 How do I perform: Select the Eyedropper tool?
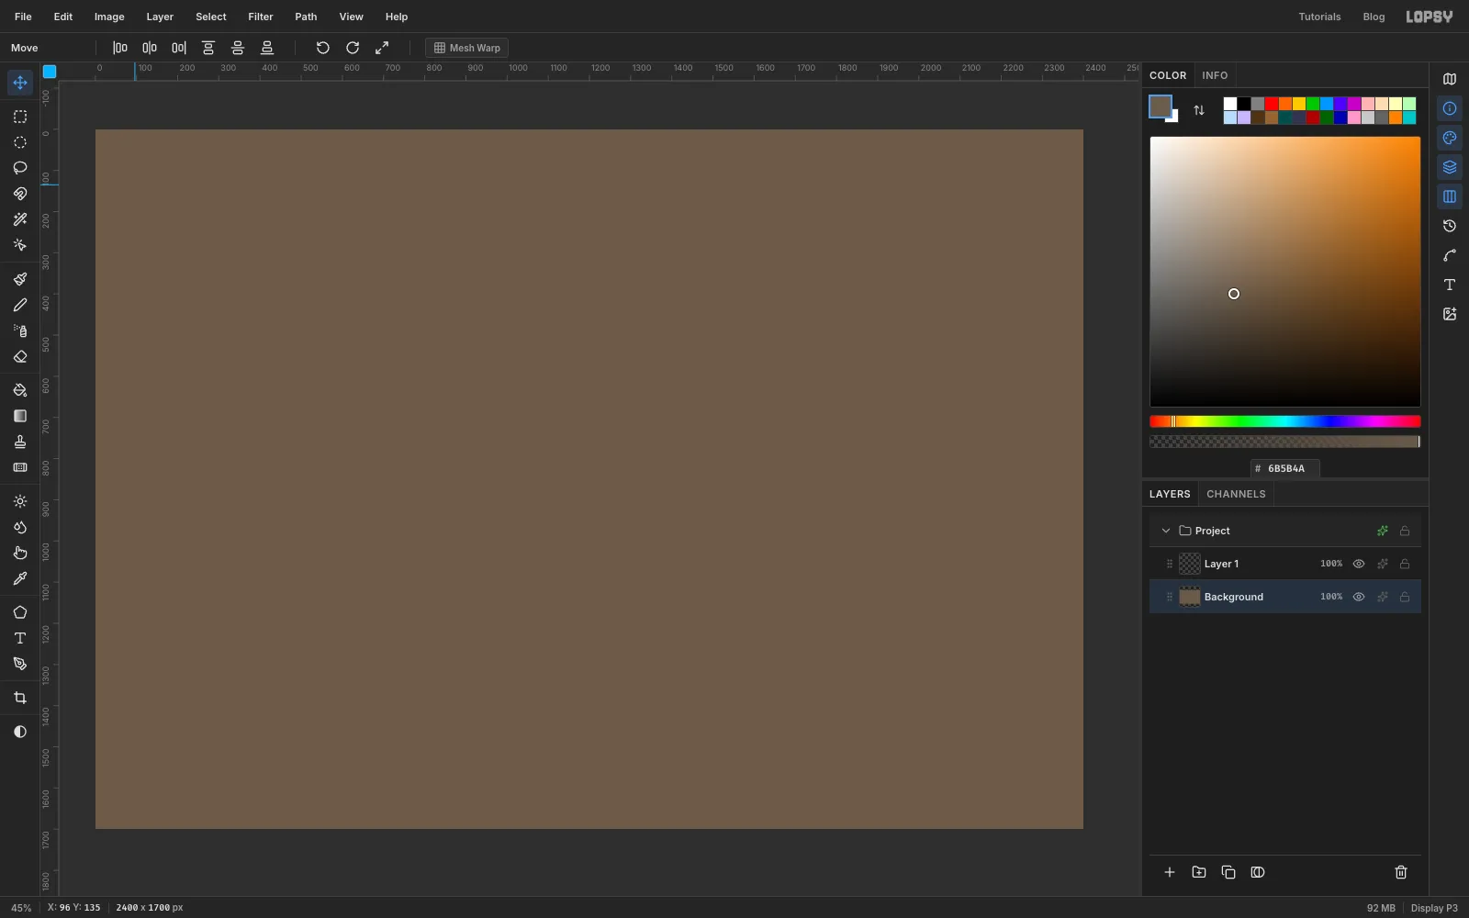coord(20,578)
